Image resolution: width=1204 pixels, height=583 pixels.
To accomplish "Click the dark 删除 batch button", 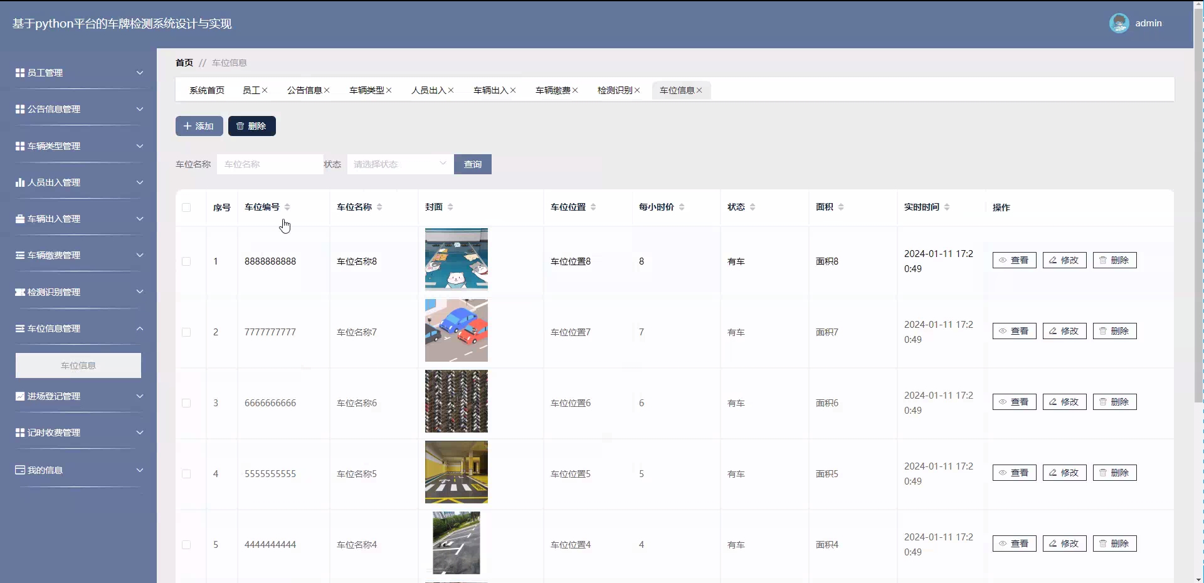I will (252, 126).
